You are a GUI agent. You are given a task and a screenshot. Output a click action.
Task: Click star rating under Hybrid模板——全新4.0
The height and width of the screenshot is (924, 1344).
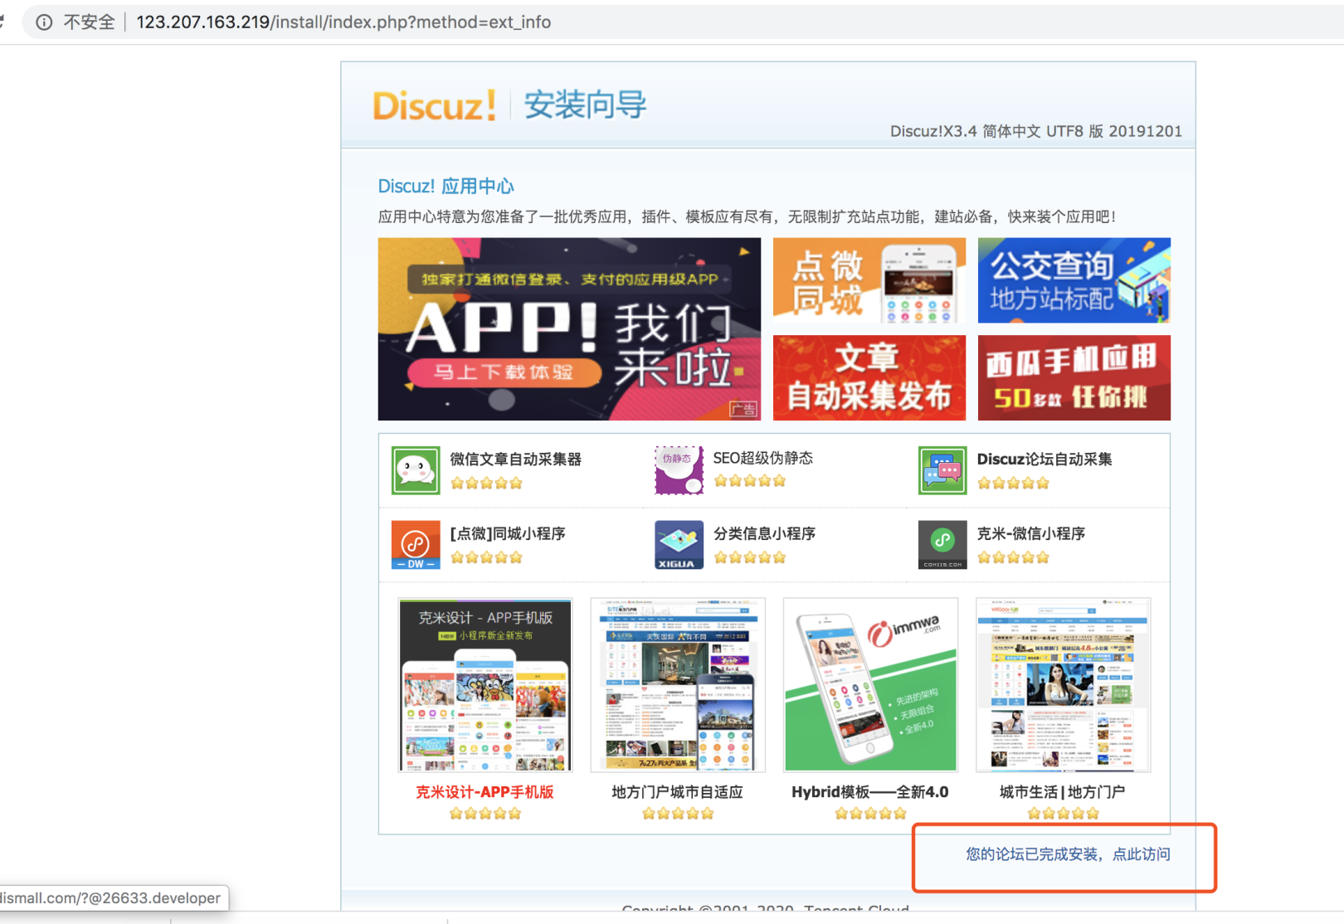point(870,814)
